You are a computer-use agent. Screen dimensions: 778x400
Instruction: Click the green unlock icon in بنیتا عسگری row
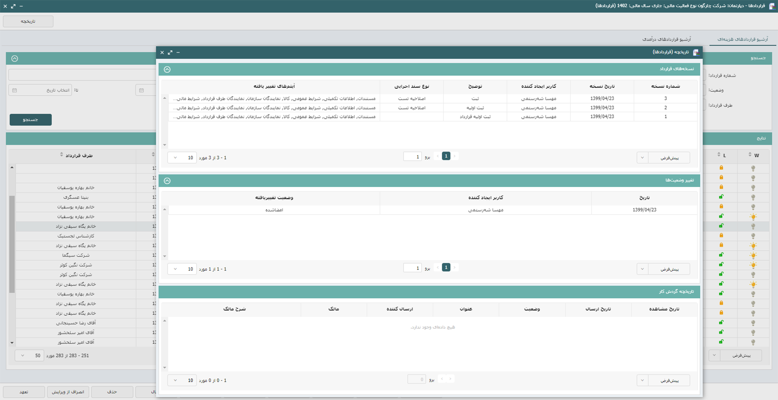tap(721, 197)
